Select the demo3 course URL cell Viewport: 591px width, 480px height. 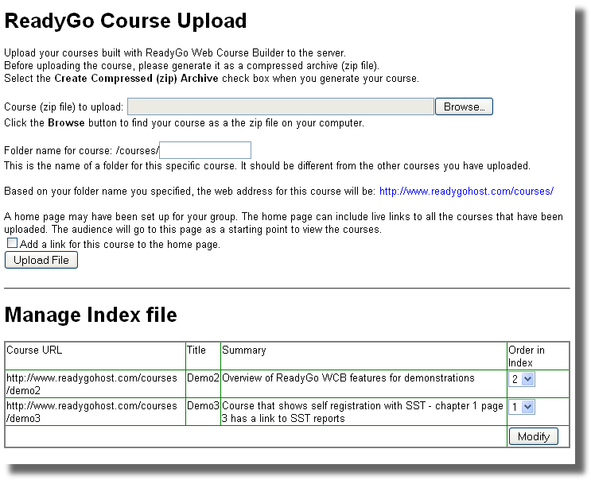point(95,412)
